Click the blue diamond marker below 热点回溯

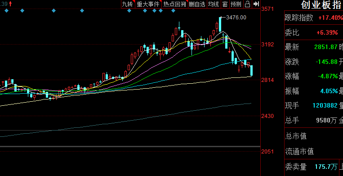(x=173, y=10)
